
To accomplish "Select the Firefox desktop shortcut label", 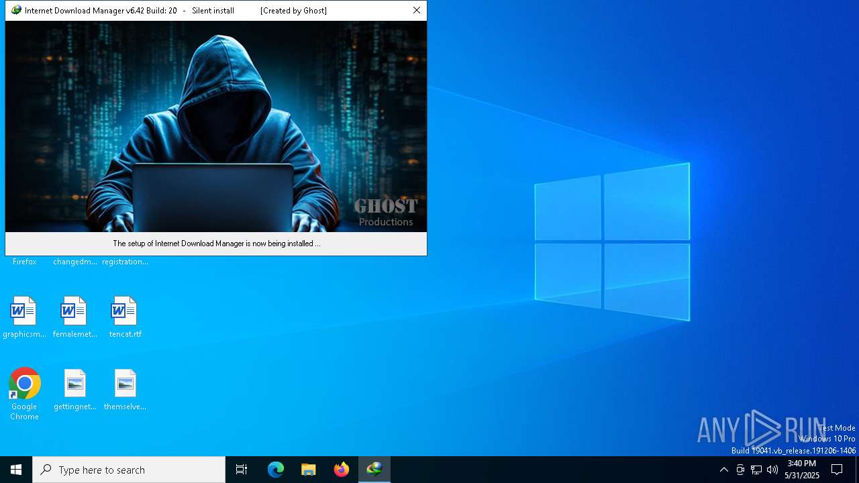I will click(x=25, y=262).
